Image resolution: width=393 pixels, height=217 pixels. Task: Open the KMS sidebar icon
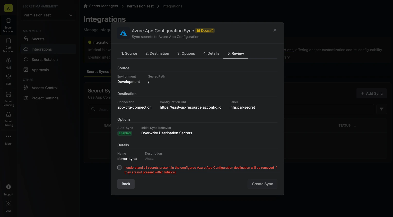(8, 63)
